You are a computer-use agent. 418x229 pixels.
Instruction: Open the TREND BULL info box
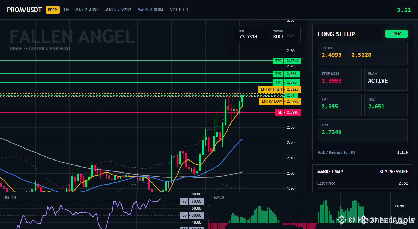[285, 34]
